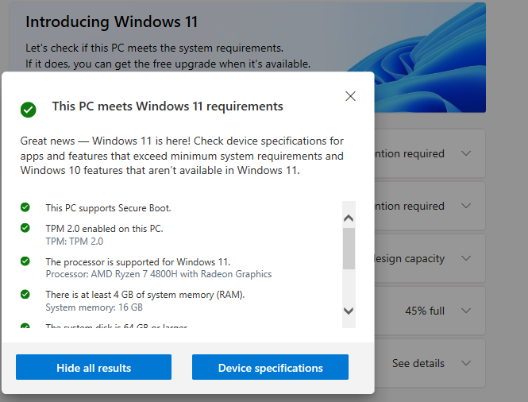Click the See details label
The image size is (528, 402).
[x=418, y=363]
